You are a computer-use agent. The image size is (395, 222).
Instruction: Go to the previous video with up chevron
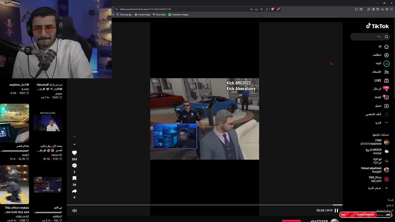(x=74, y=137)
